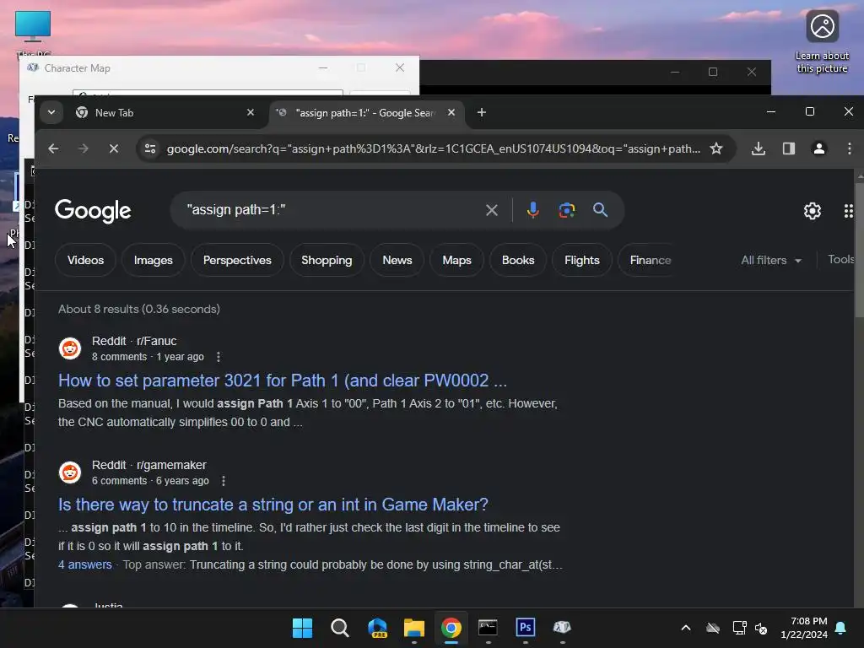Filter results by Videos
Screen dimensions: 864x648
click(x=85, y=260)
